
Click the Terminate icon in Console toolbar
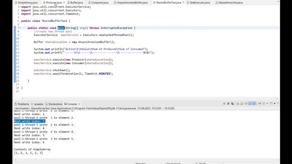224,103
